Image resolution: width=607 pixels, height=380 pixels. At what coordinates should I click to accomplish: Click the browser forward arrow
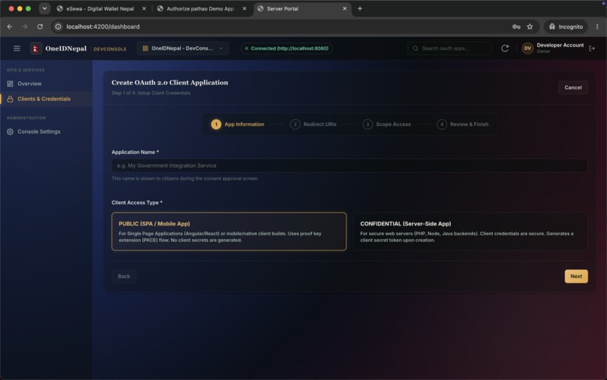tap(25, 26)
